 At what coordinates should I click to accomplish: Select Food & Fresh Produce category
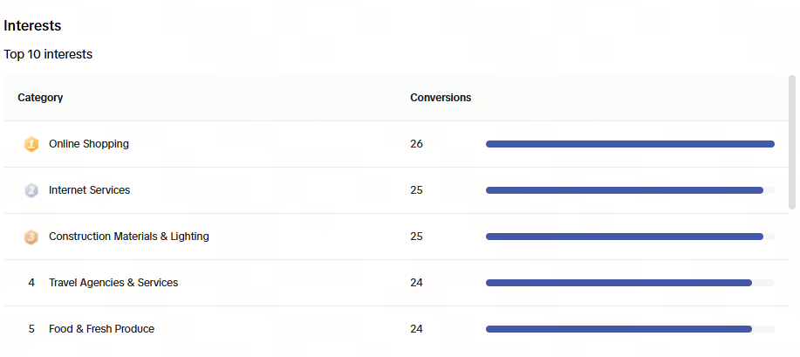click(101, 329)
